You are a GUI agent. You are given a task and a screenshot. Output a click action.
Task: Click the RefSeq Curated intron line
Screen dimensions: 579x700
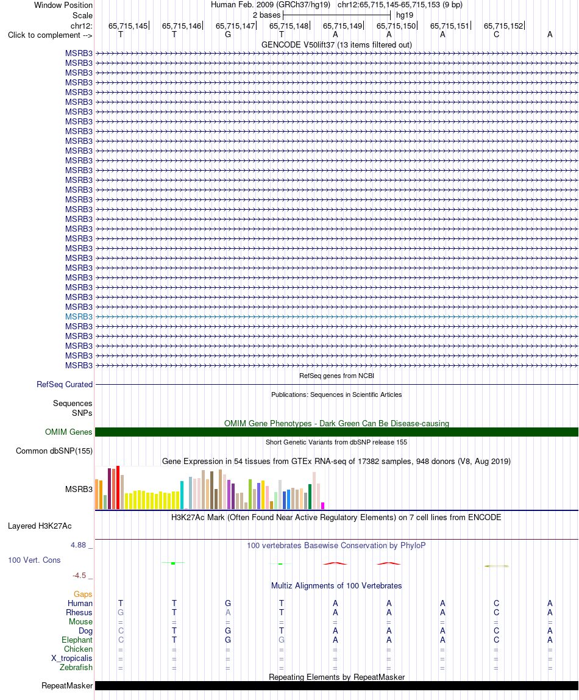(x=337, y=384)
